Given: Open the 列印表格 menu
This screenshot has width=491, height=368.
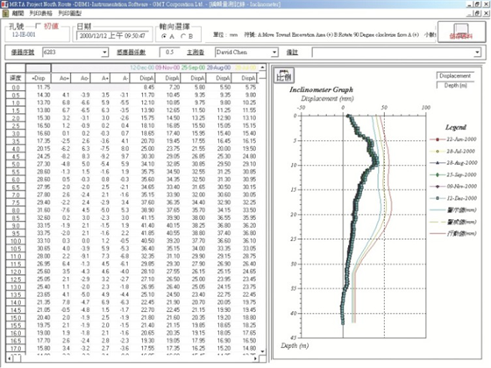Looking at the screenshot, I should point(40,13).
